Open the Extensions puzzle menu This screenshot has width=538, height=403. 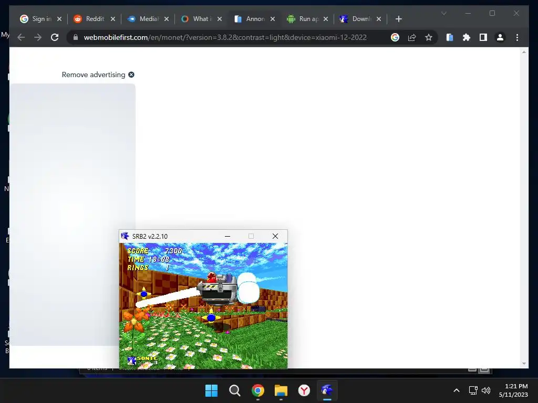pos(467,37)
